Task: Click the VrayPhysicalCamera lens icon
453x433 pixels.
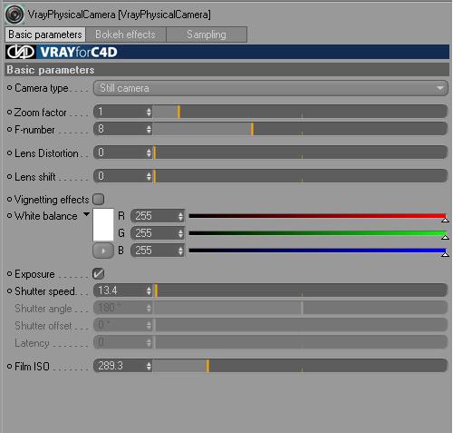Action: pyautogui.click(x=14, y=15)
